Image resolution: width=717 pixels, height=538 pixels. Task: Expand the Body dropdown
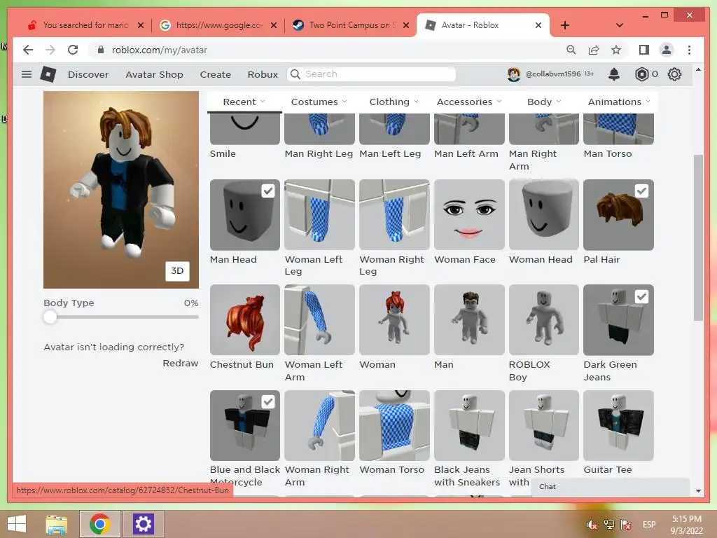click(x=544, y=102)
